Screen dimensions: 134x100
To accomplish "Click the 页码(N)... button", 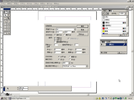I will tap(83, 34).
